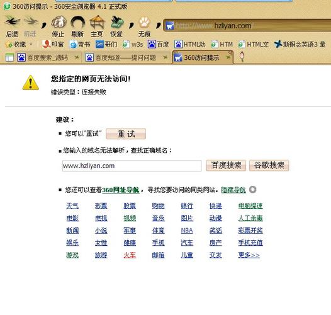This screenshot has height=315, width=331.
Task: Open the HTML动 bookmark
Action: click(x=190, y=44)
